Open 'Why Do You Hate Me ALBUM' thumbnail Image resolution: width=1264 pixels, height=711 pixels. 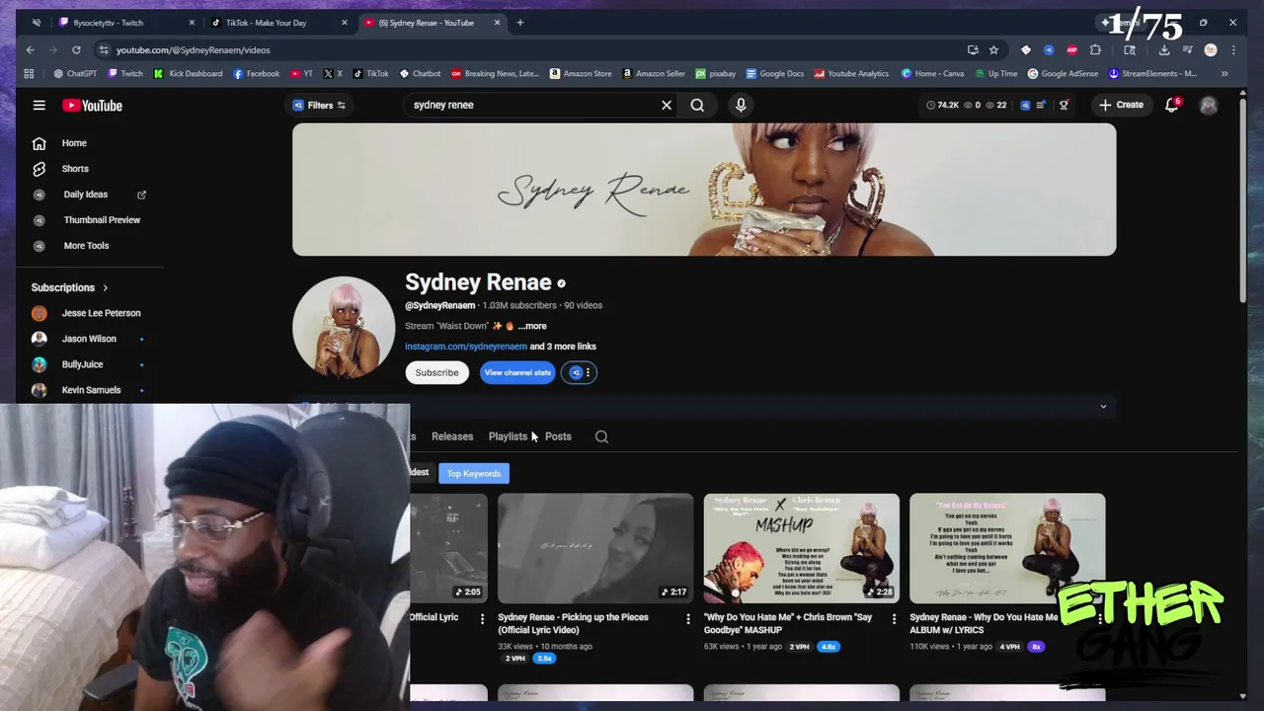[1007, 548]
